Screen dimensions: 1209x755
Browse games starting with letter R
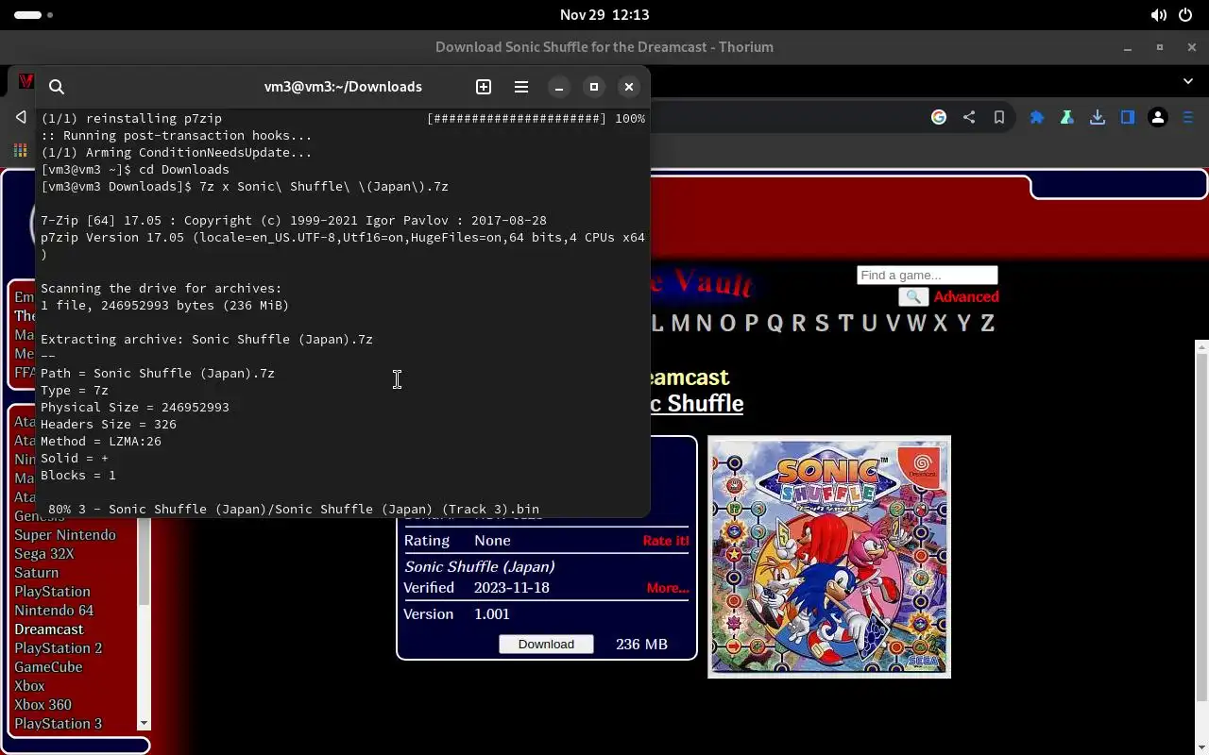pyautogui.click(x=799, y=324)
